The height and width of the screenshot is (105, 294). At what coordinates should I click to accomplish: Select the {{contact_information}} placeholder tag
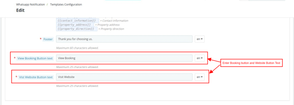[78, 20]
